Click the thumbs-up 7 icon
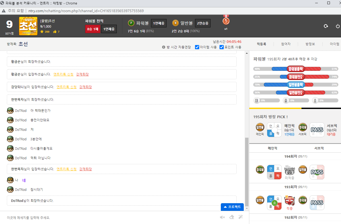The width and height of the screenshot is (341, 224). click(55, 32)
